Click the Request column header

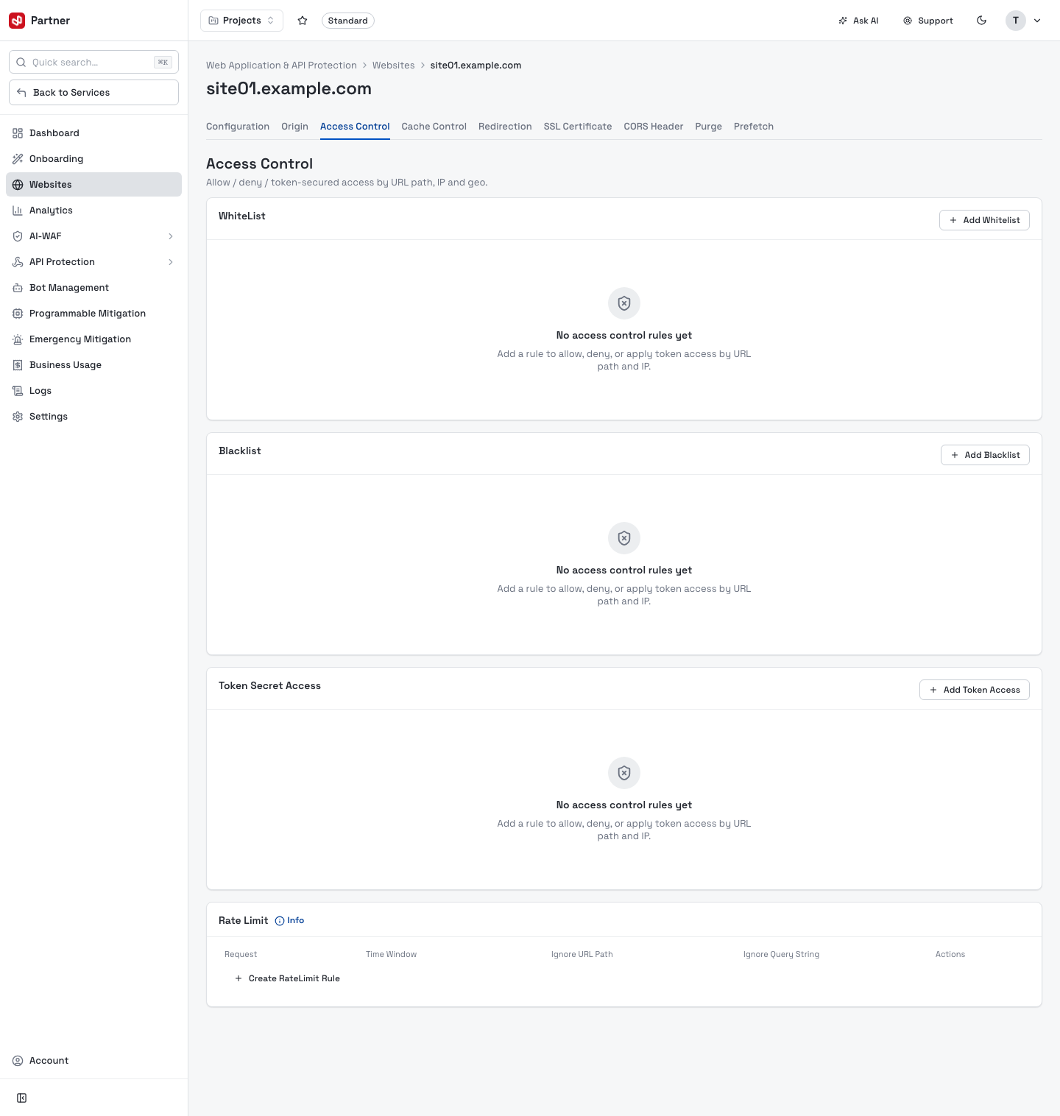coord(241,954)
